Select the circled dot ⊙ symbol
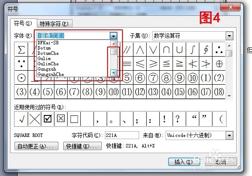Screen dimensions: 252x176 pyautogui.click(x=22, y=78)
